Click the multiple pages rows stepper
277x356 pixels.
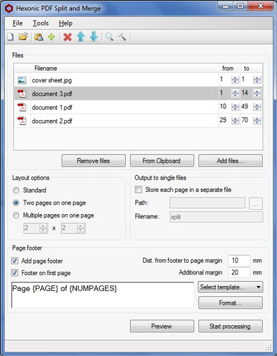(81, 228)
